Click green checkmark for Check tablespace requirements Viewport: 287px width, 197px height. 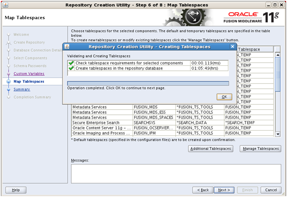tap(71, 63)
